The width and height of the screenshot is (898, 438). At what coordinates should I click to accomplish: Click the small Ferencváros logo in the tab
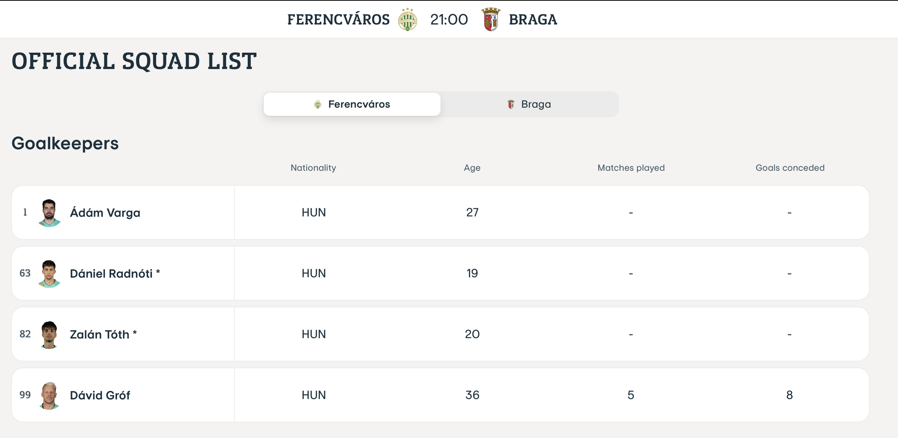pyautogui.click(x=318, y=105)
